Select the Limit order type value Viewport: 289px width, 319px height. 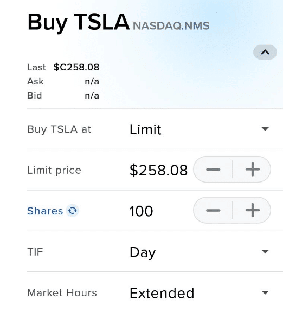(x=145, y=129)
